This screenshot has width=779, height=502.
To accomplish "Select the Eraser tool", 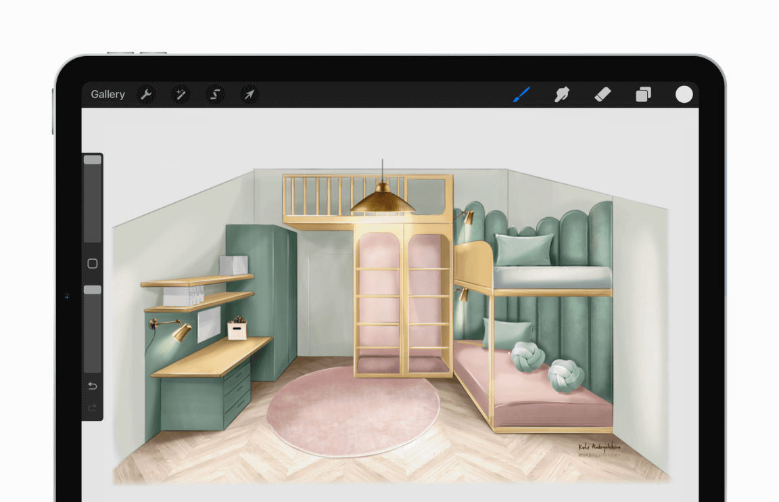I will pyautogui.click(x=603, y=95).
